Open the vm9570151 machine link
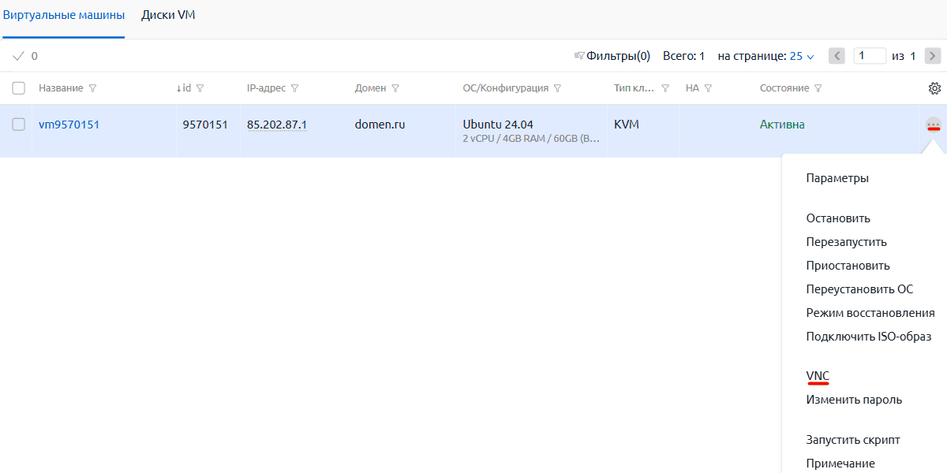The image size is (947, 473). [x=69, y=125]
